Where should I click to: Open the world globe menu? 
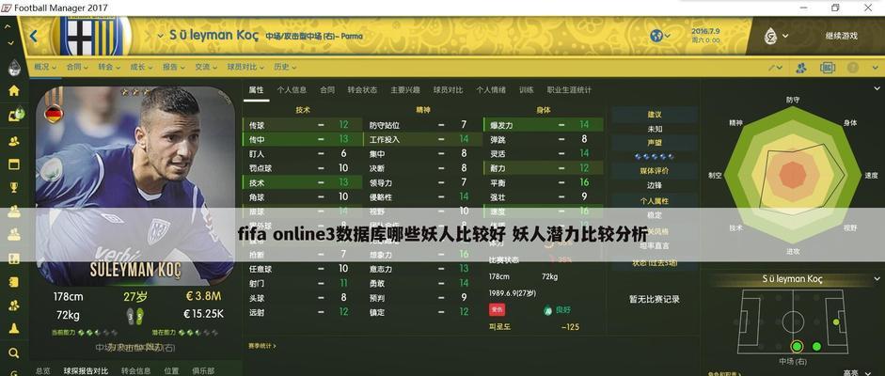pyautogui.click(x=659, y=36)
